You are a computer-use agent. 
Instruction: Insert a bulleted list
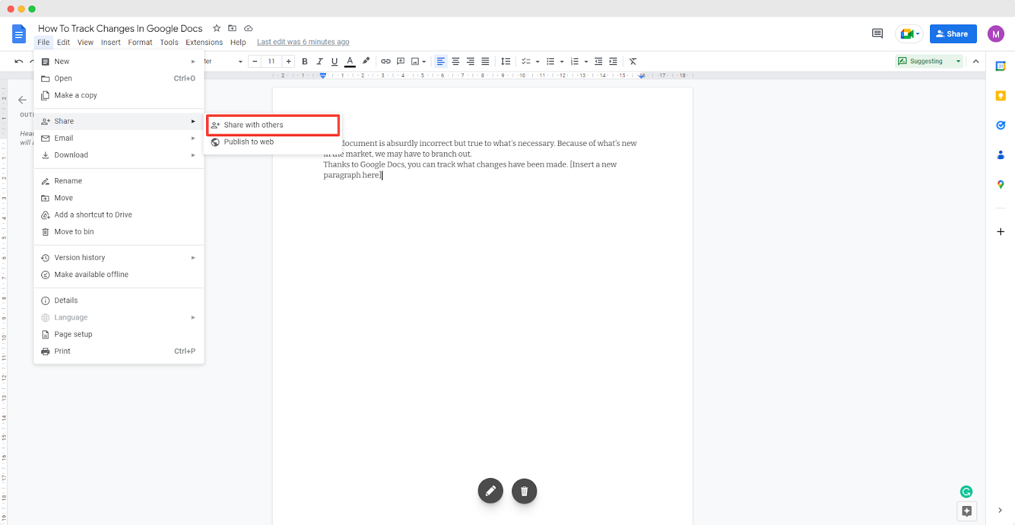(551, 62)
